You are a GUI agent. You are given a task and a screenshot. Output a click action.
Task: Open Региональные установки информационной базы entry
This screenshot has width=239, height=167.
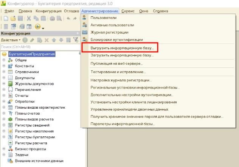(135, 87)
